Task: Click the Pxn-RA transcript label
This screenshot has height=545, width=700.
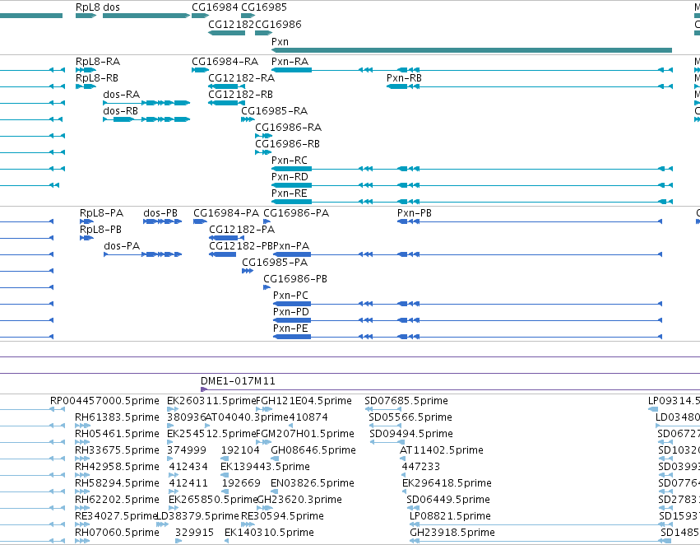Action: (x=290, y=61)
